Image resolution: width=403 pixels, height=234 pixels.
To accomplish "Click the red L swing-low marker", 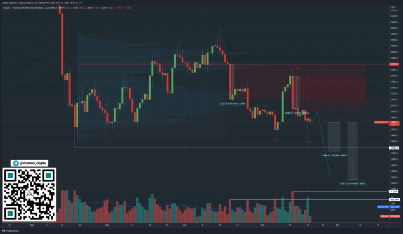I will (105, 136).
